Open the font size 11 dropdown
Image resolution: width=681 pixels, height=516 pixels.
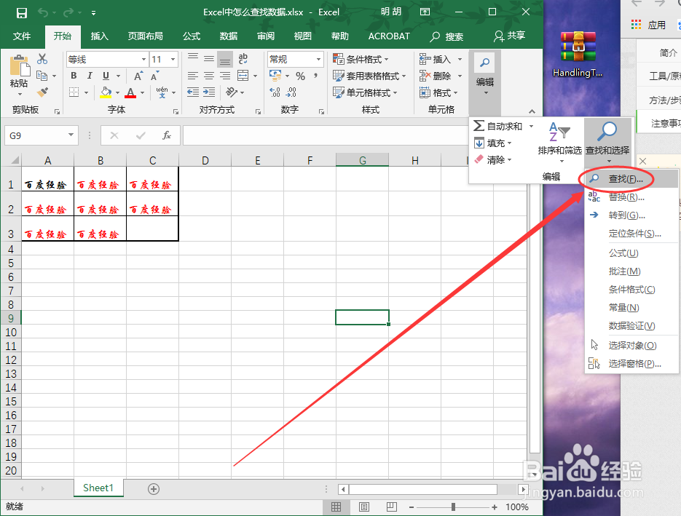(x=173, y=60)
